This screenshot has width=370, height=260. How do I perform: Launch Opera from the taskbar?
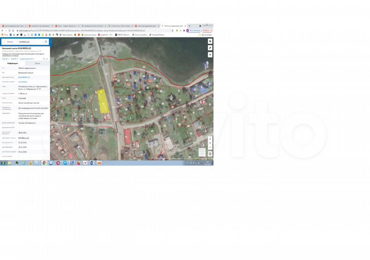coord(58,163)
